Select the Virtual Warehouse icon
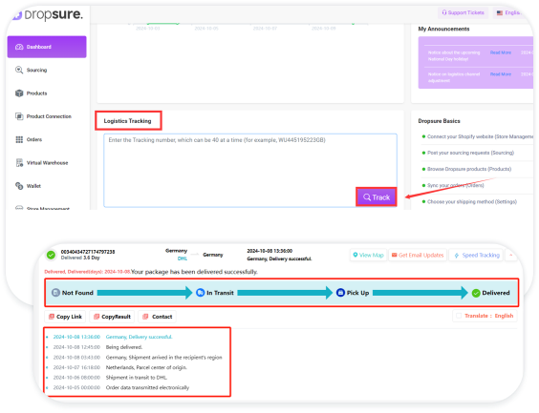This screenshot has width=539, height=413. pyautogui.click(x=19, y=162)
